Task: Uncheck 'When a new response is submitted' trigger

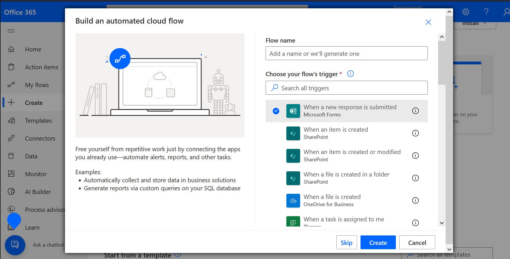Action: point(276,111)
